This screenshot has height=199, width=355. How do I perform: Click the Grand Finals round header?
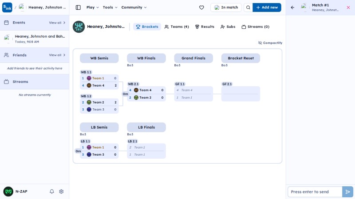[193, 58]
